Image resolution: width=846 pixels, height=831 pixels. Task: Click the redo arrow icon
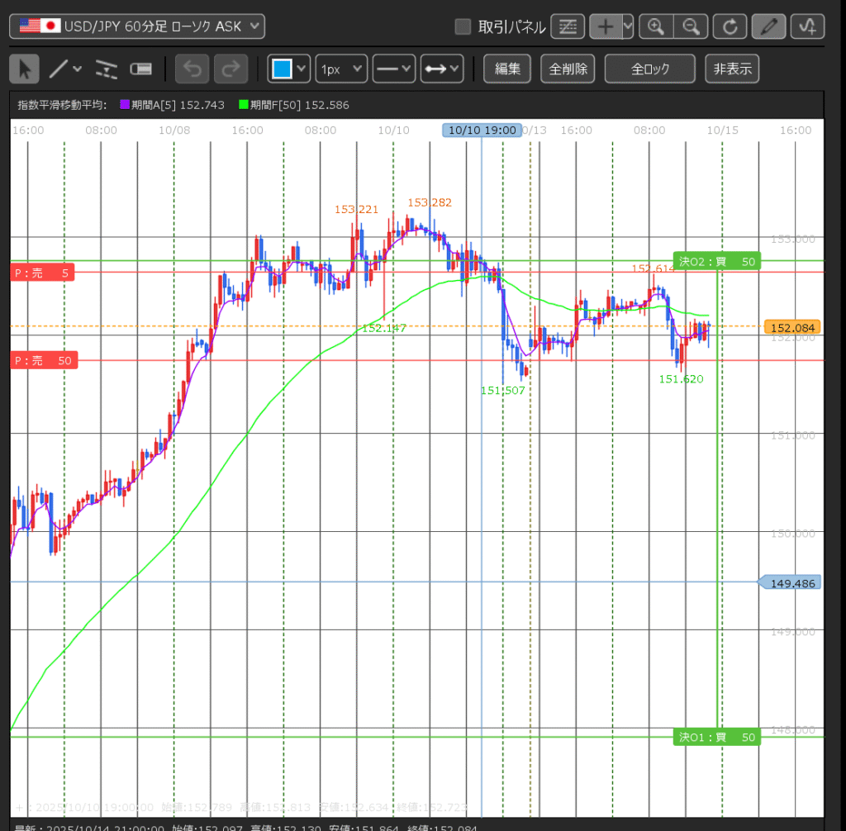click(231, 69)
